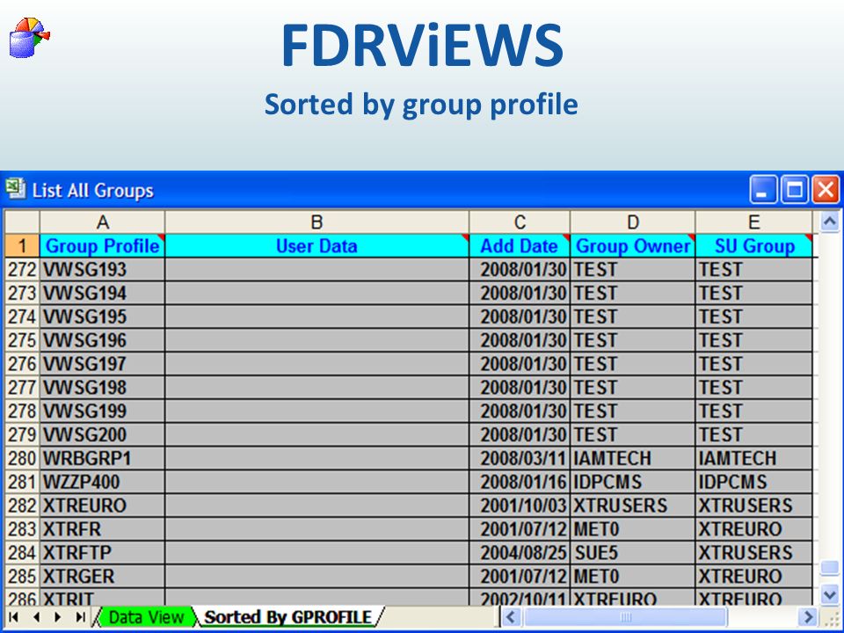Maximize the List All Groups window

pyautogui.click(x=794, y=190)
